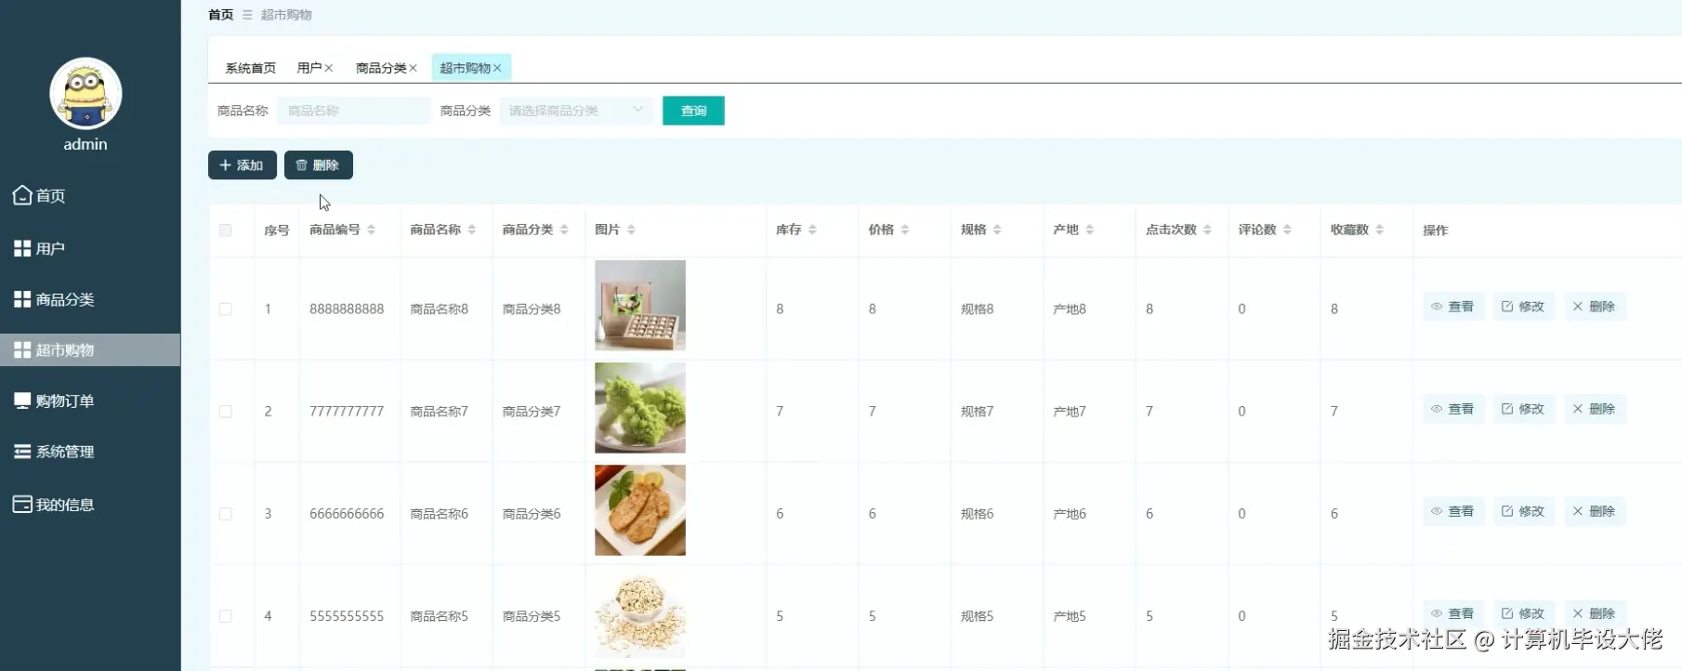
Task: Sort by 库存 column
Action: (x=812, y=230)
